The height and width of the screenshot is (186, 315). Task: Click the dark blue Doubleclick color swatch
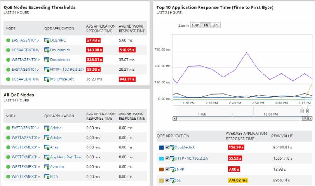point(161,148)
